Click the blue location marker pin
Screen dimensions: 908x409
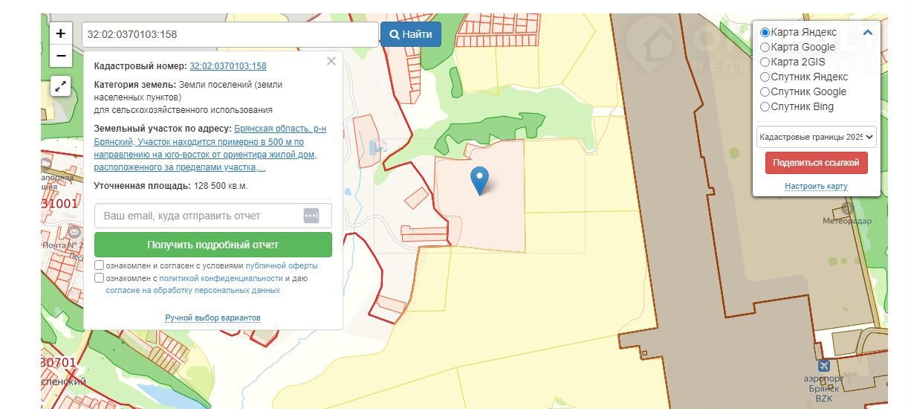point(480,180)
